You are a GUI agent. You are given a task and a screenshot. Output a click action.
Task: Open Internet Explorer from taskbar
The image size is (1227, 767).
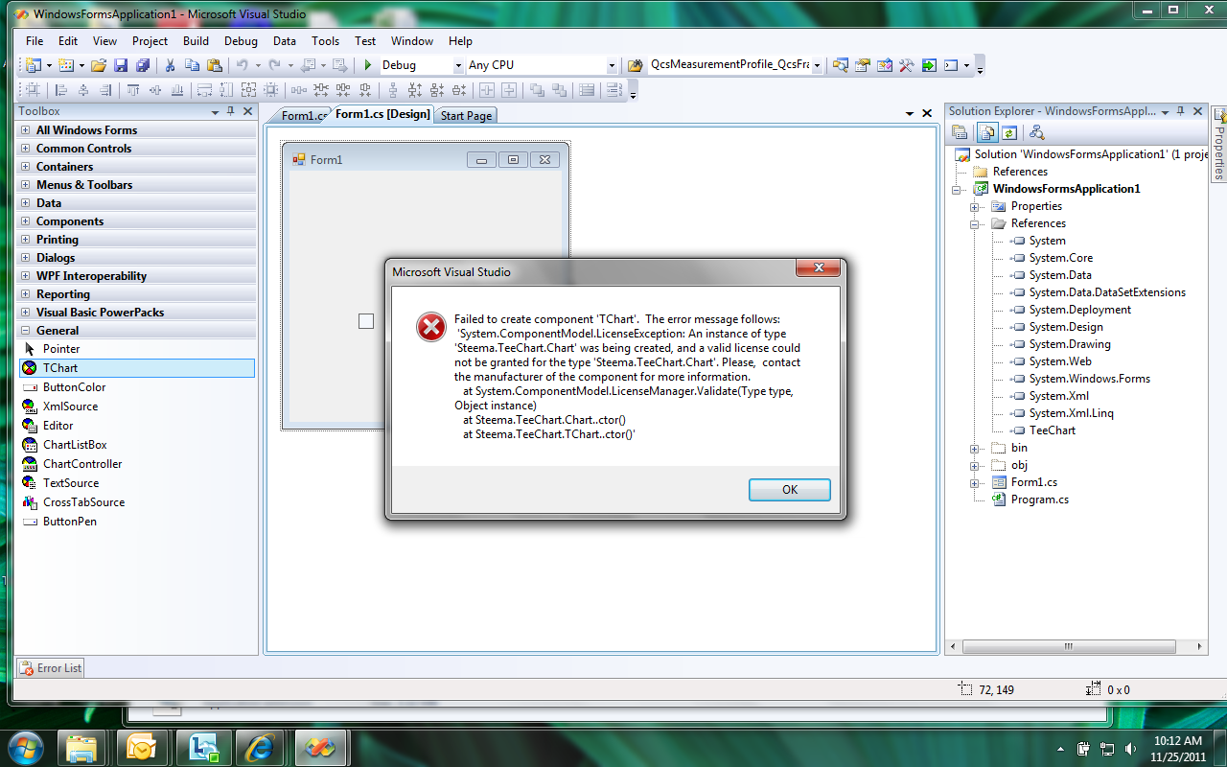click(259, 747)
